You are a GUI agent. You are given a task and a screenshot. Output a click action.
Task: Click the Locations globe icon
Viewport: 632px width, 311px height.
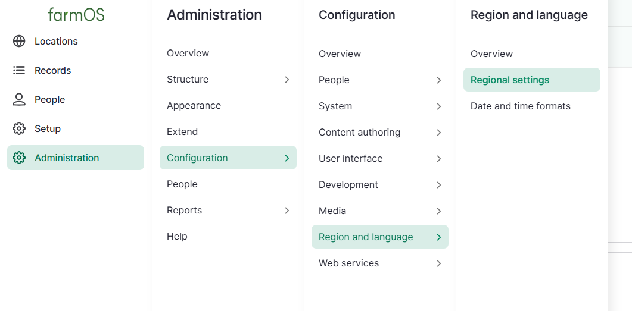pyautogui.click(x=19, y=42)
